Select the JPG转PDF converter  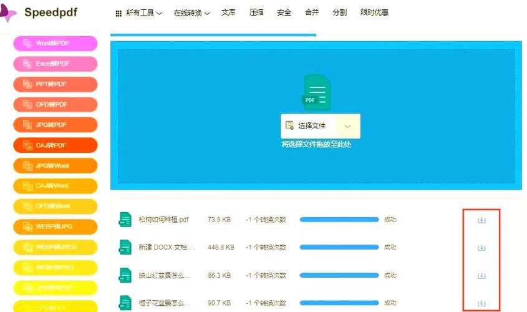[56, 125]
